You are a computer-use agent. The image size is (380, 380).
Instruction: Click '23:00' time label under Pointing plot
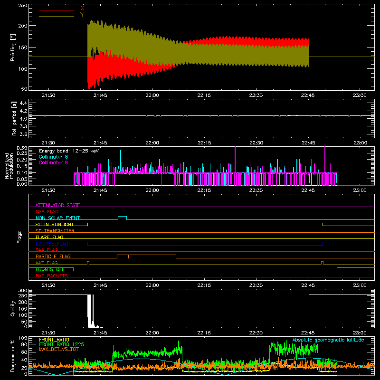pos(360,95)
